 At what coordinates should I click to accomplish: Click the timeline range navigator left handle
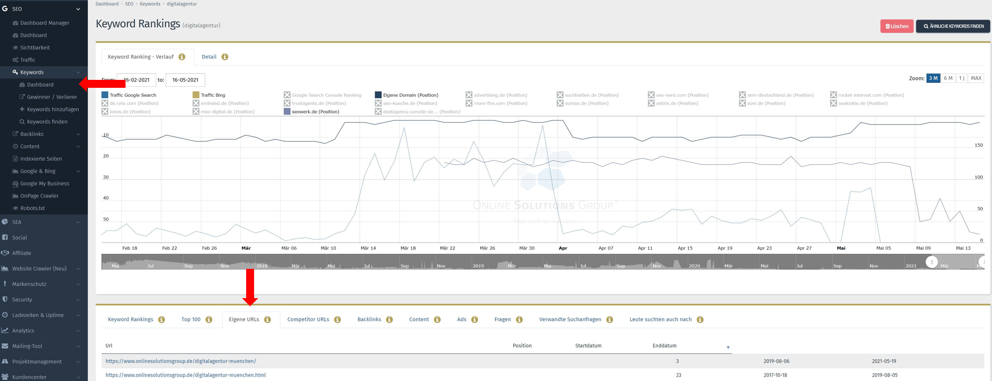[x=931, y=262]
